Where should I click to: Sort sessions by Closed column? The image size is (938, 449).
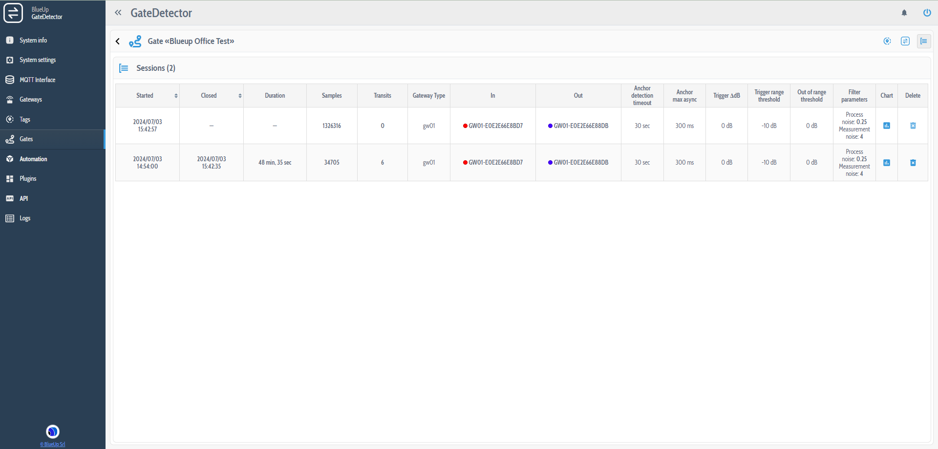coord(240,96)
